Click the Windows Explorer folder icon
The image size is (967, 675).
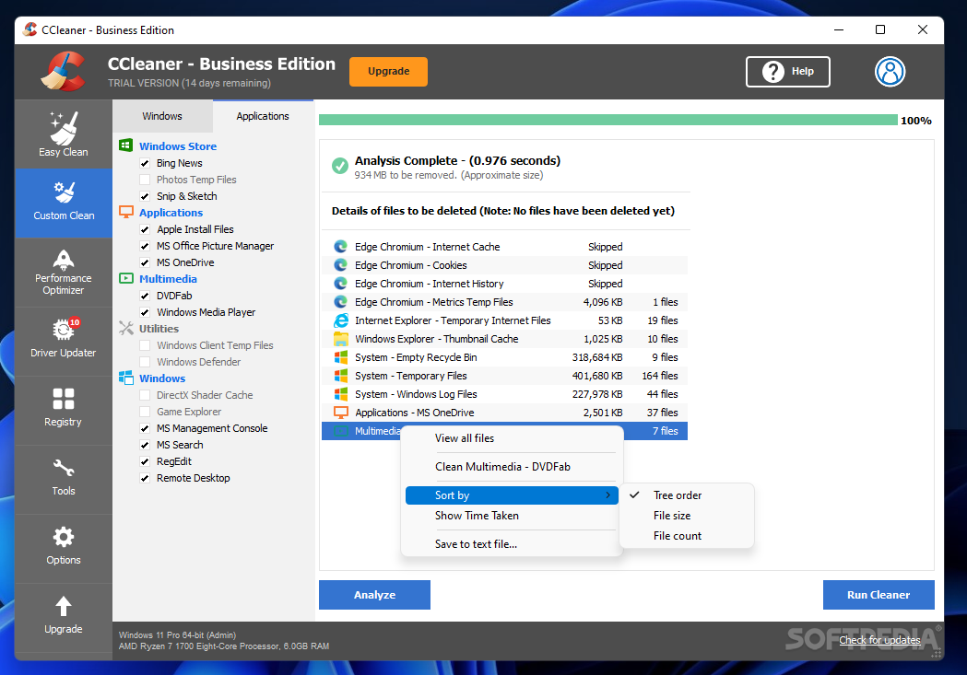tap(340, 339)
